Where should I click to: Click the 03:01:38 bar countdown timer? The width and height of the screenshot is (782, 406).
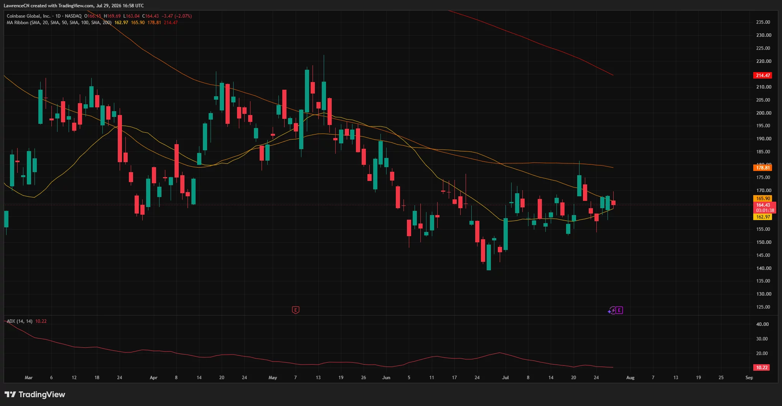click(765, 210)
